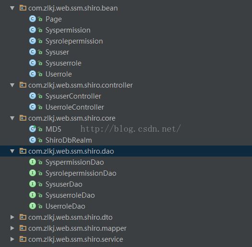
Task: Click the interface icon beside SysuserroleDao
Action: point(33,195)
